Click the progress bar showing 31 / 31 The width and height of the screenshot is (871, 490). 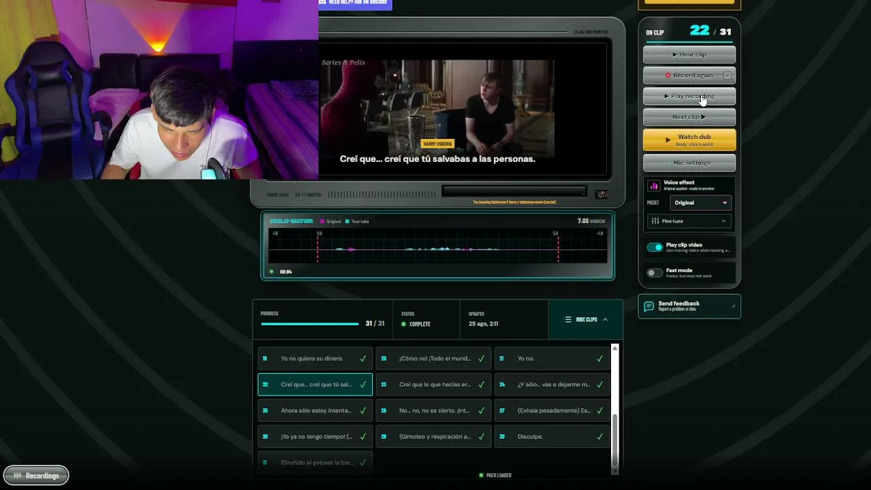point(310,324)
